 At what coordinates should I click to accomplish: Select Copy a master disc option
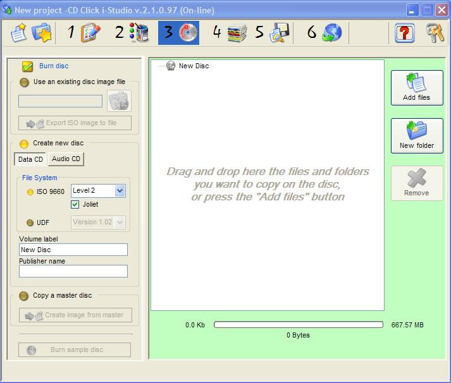click(23, 296)
